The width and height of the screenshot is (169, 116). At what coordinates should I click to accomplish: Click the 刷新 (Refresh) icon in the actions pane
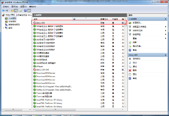pyautogui.click(x=130, y=42)
